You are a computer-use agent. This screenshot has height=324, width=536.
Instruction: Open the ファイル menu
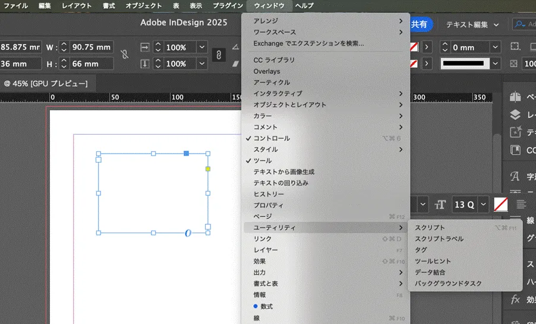pos(15,6)
